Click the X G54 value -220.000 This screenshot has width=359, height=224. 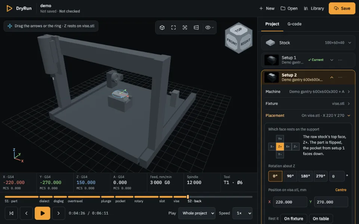click(14, 183)
